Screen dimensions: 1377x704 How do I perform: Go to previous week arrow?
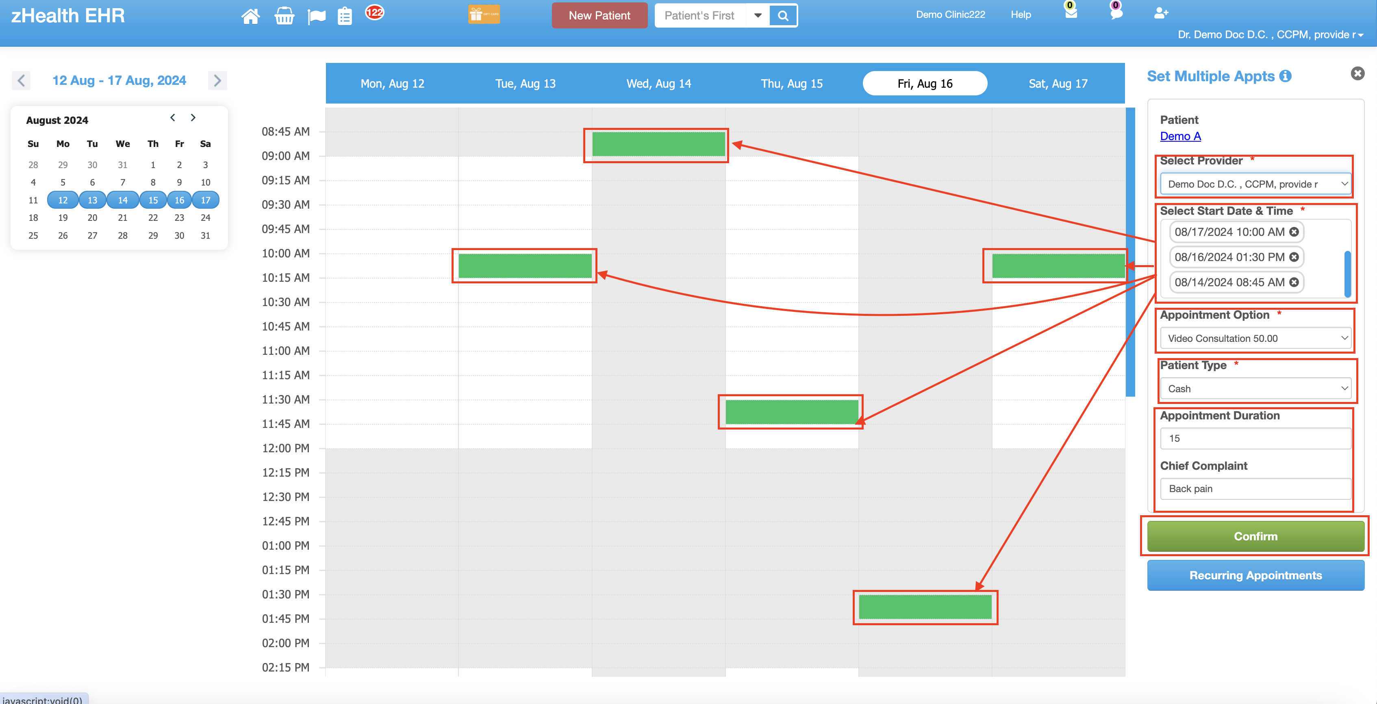22,81
